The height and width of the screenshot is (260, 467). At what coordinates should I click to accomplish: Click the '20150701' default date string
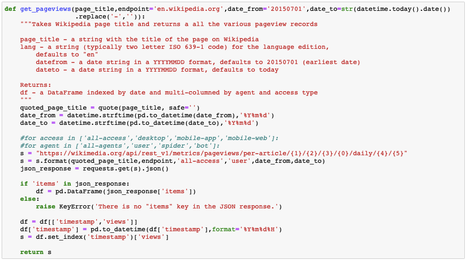pos(287,9)
